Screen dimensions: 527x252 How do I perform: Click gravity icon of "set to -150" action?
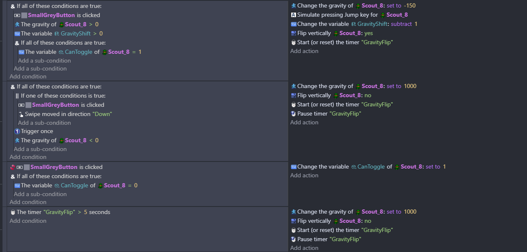(293, 6)
